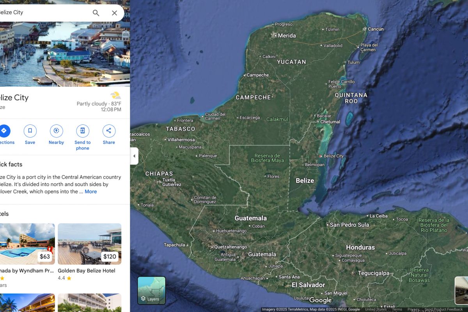Viewport: 468px width, 312px height.
Task: Click the Calakmul landmark label
Action: [277, 119]
